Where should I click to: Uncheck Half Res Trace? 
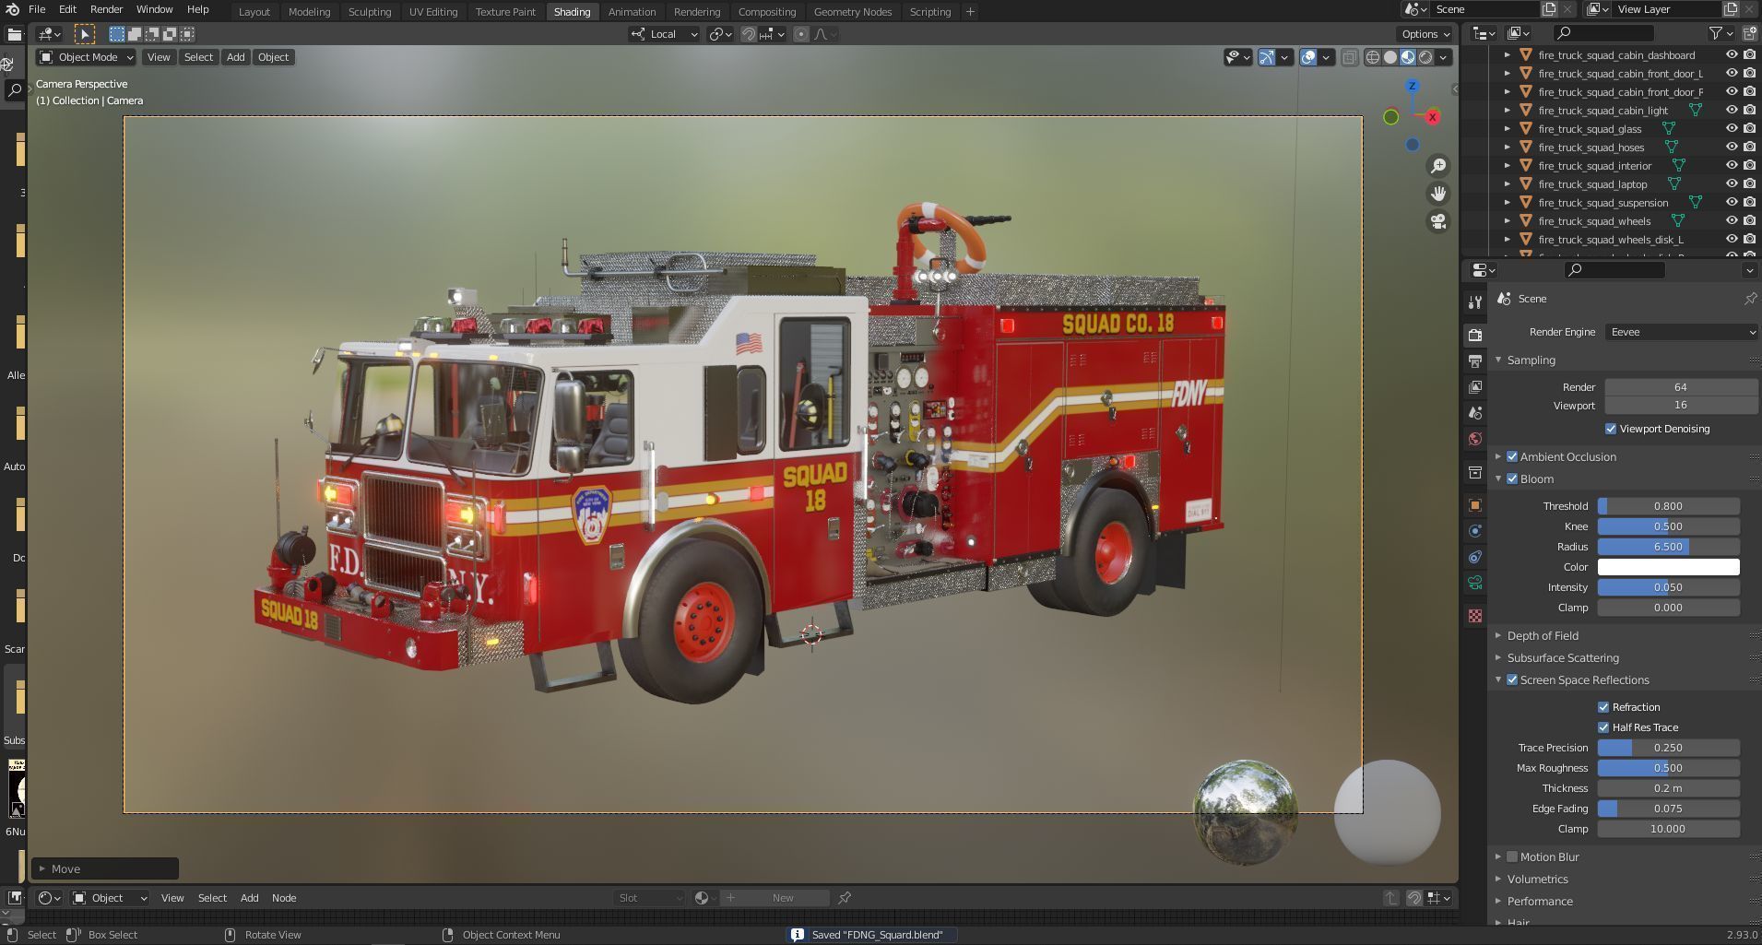coord(1603,727)
